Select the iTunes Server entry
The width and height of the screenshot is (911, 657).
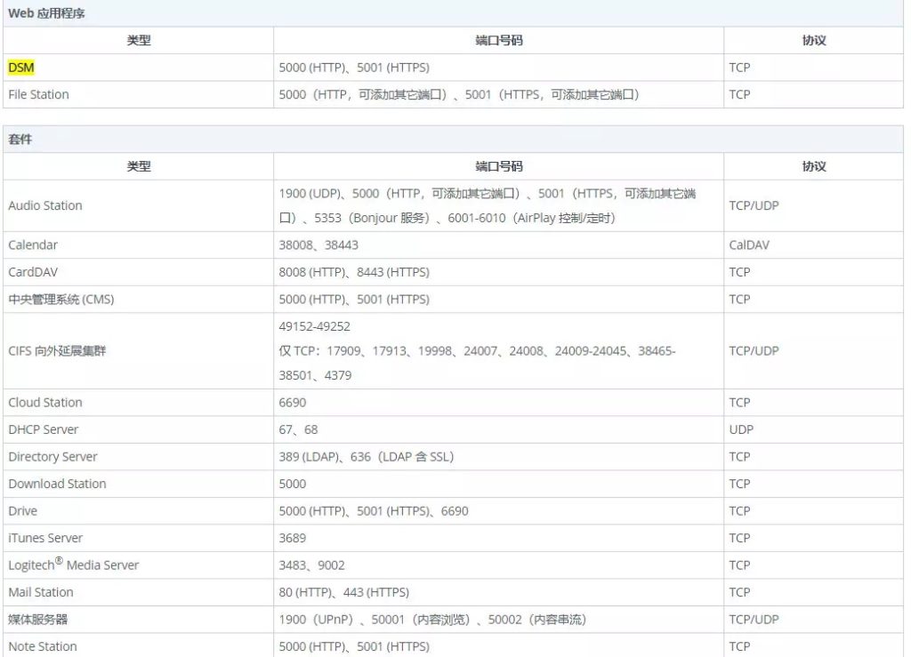[45, 538]
